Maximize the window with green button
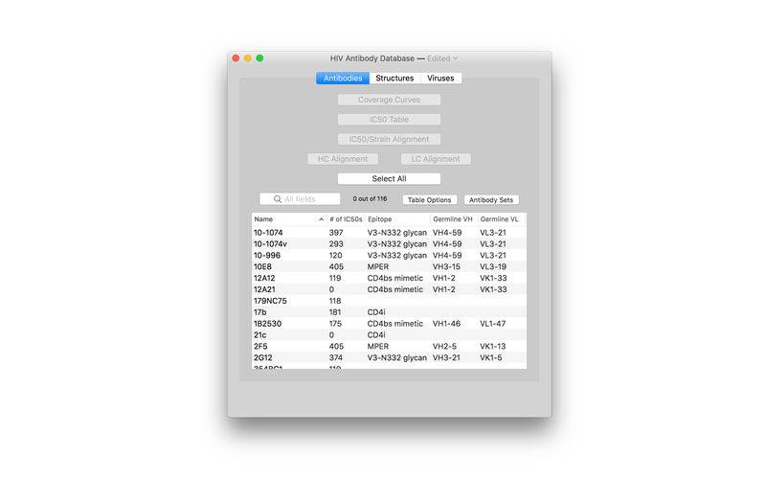 pos(259,58)
